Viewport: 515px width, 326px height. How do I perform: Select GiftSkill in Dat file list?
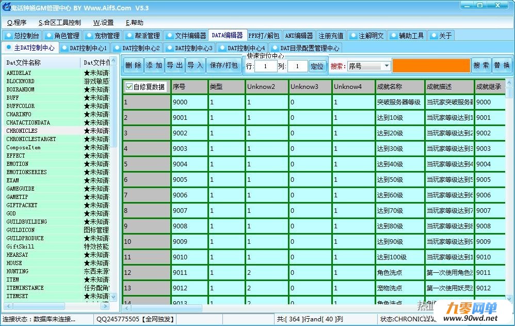point(20,246)
